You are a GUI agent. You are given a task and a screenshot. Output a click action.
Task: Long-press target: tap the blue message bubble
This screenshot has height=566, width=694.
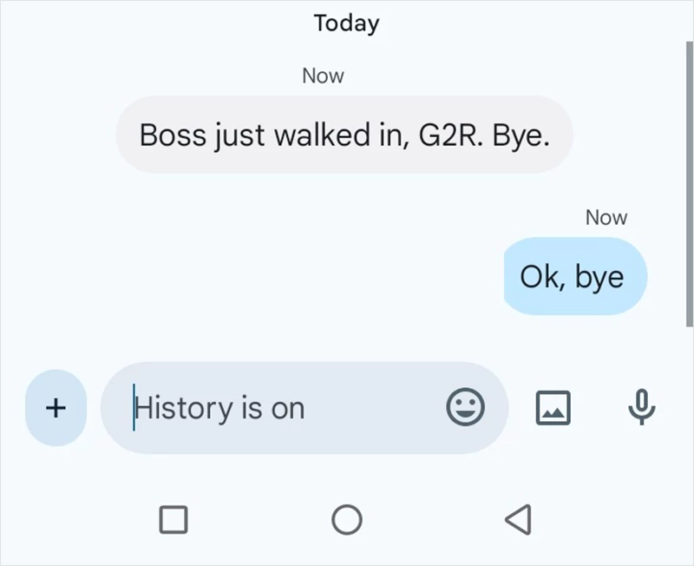574,276
